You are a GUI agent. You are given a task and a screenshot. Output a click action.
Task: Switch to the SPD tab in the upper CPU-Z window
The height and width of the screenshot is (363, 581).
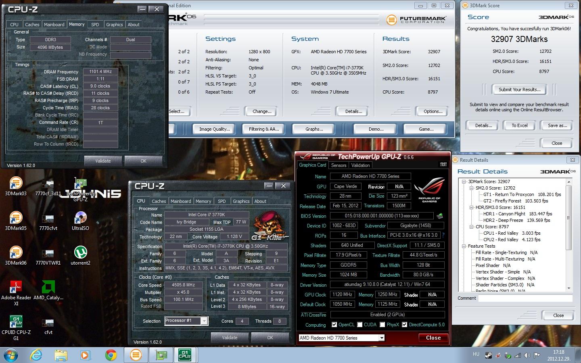(95, 25)
